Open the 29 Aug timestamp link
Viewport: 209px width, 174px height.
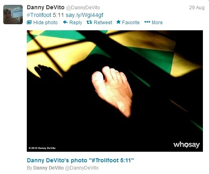point(197,8)
